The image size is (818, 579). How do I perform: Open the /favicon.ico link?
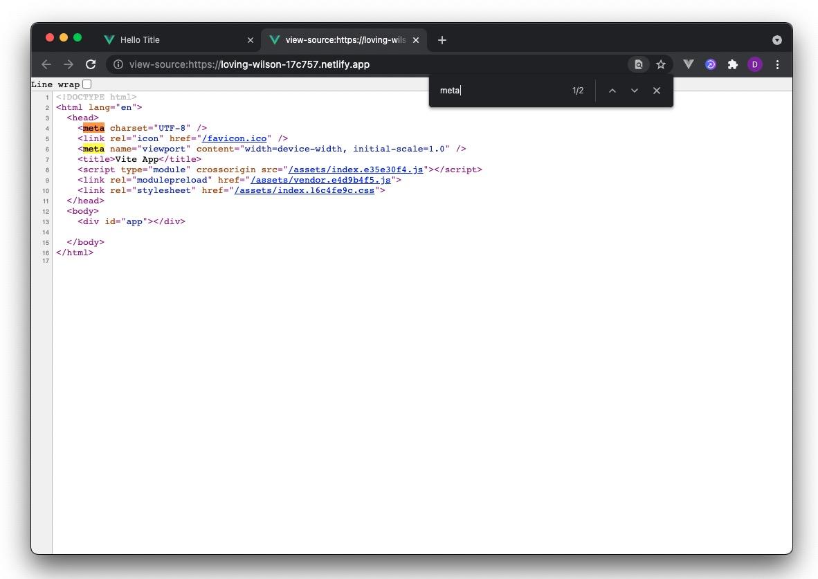click(235, 138)
